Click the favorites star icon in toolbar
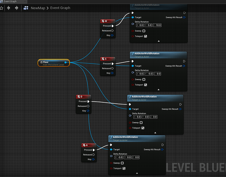 [1, 8]
